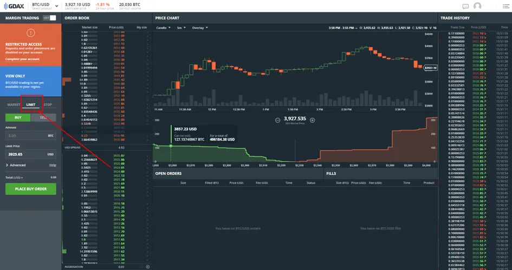Click the Product column in Fills
Image resolution: width=512 pixels, height=270 pixels.
pyautogui.click(x=429, y=183)
